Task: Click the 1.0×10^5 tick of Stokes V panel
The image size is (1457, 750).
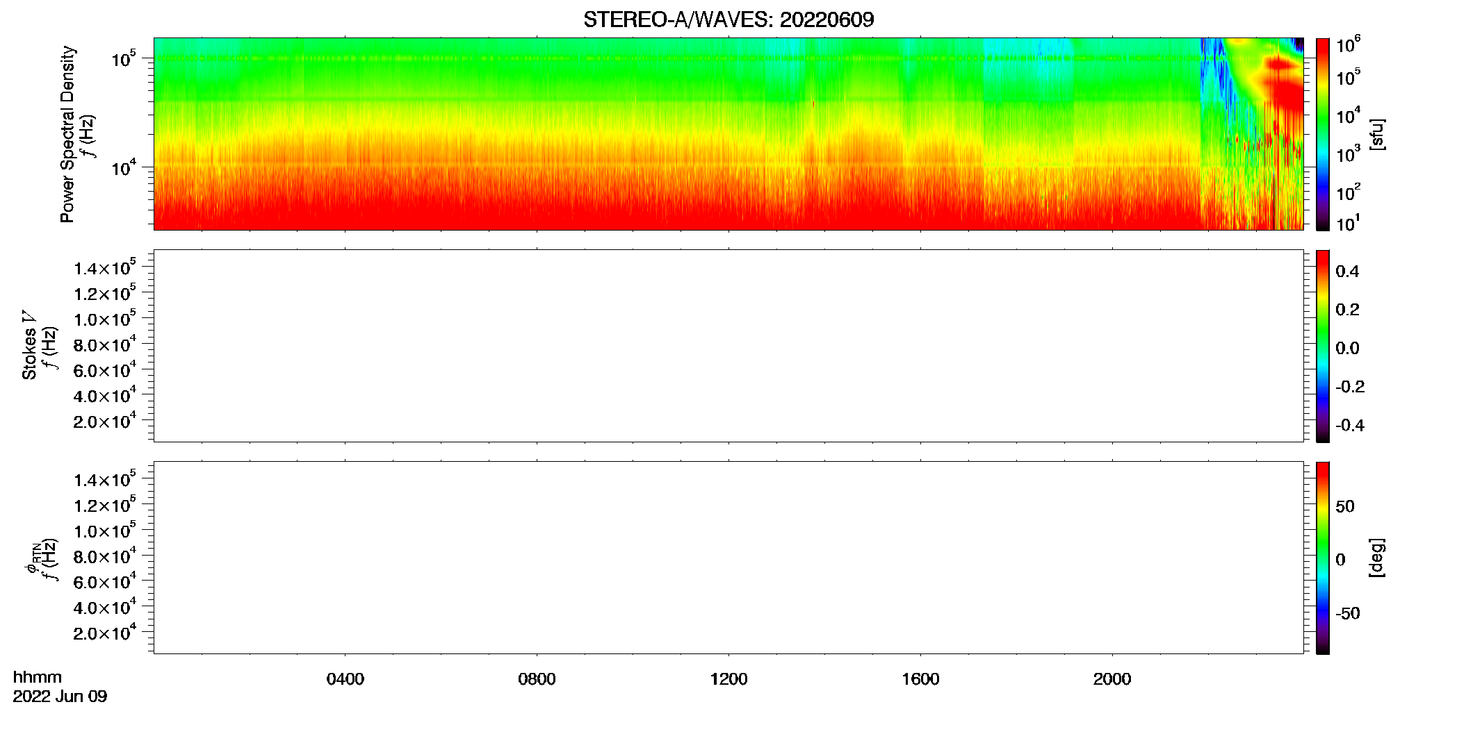Action: click(x=105, y=319)
